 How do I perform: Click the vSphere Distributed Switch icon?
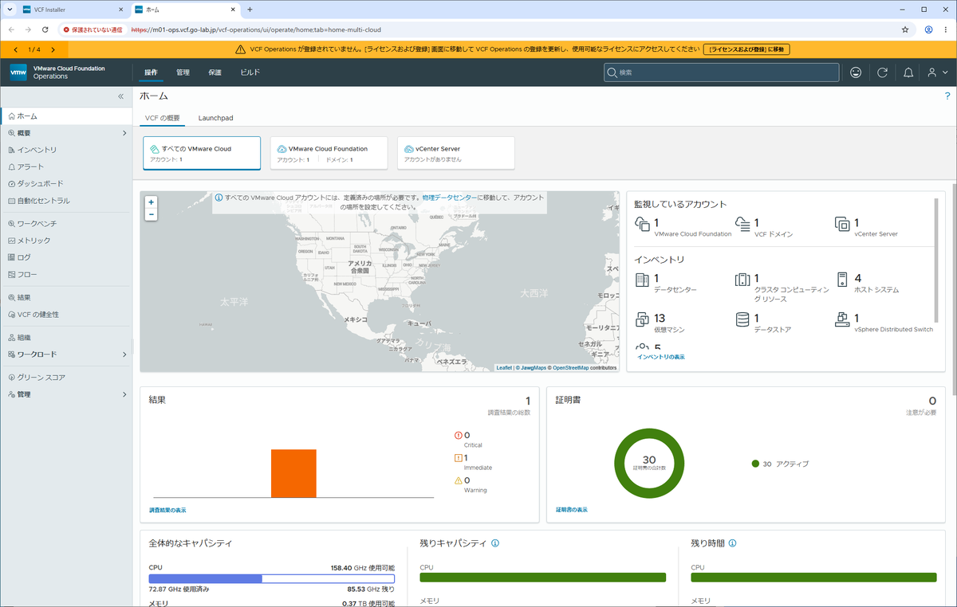841,319
